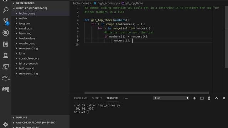Open the AWS explorer view
Image resolution: width=228 pixels, height=128 pixels.
(6, 78)
